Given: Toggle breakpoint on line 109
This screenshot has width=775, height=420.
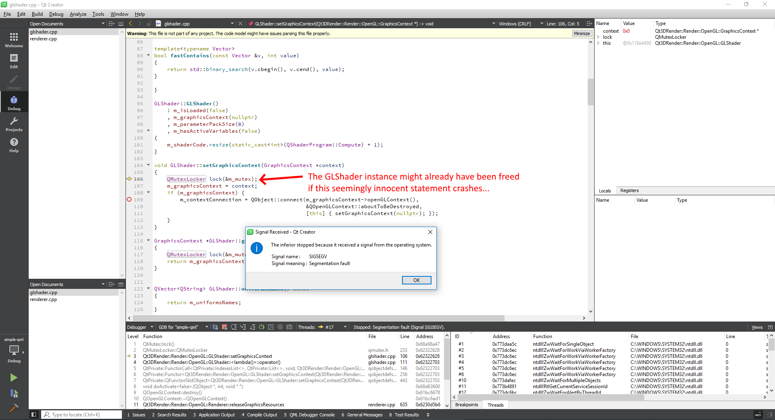Looking at the screenshot, I should click(x=129, y=200).
